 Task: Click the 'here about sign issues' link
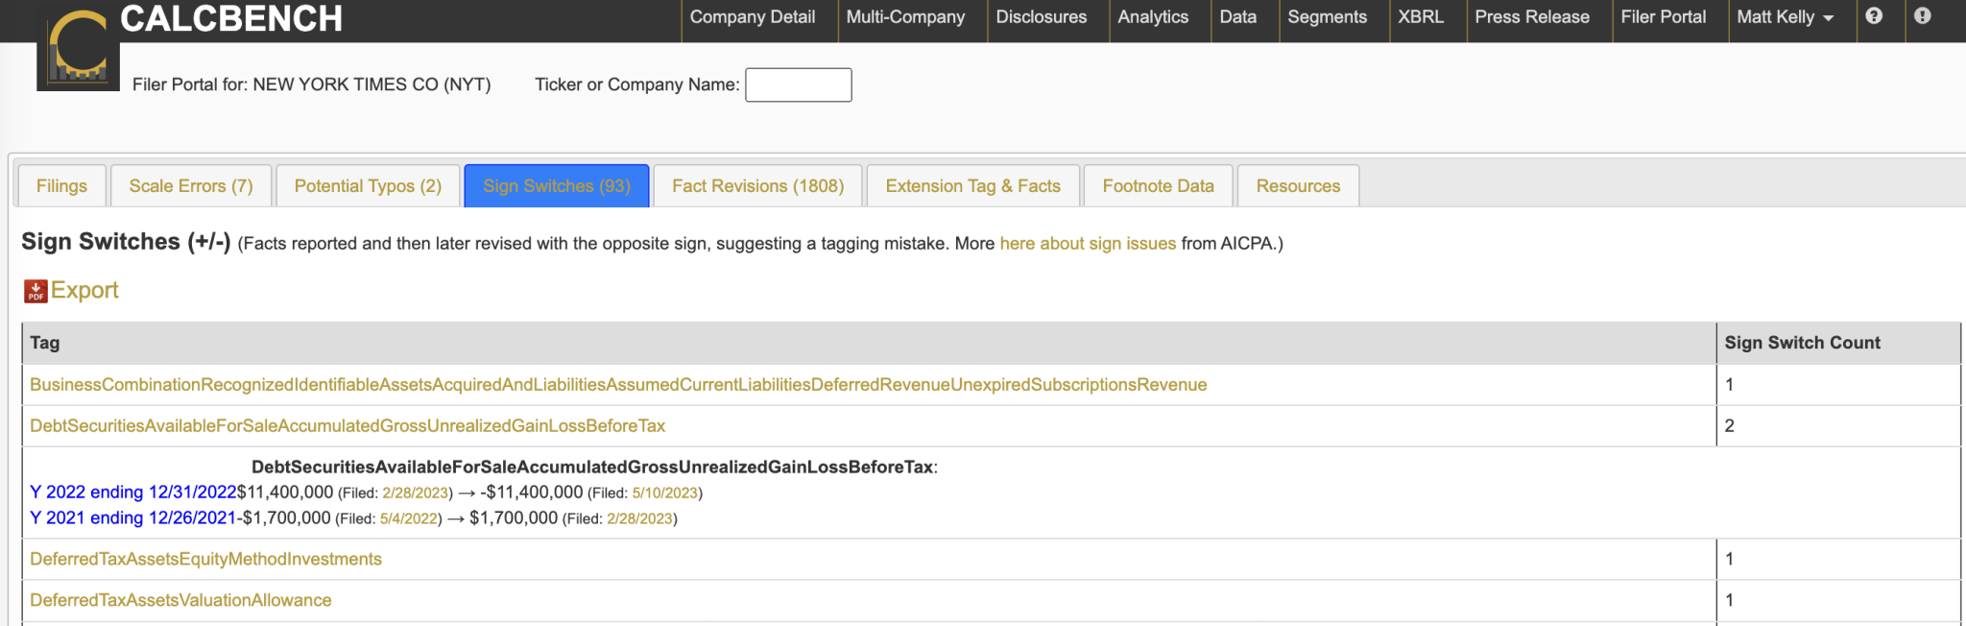[x=1087, y=244]
